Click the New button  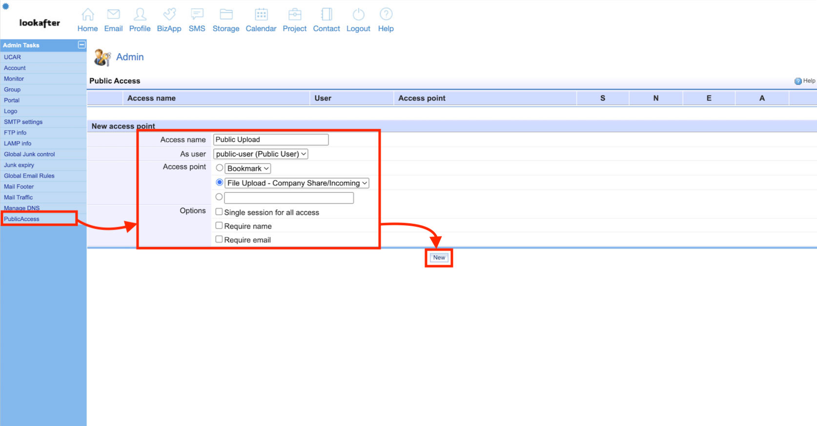pyautogui.click(x=439, y=257)
